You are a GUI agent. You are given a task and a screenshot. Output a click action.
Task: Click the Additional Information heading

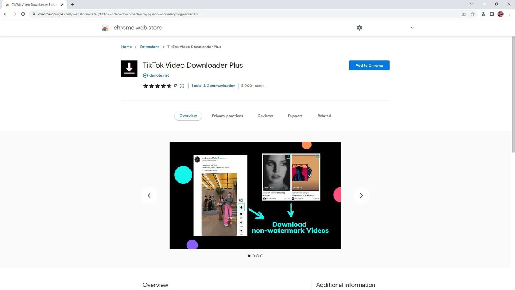(345, 285)
